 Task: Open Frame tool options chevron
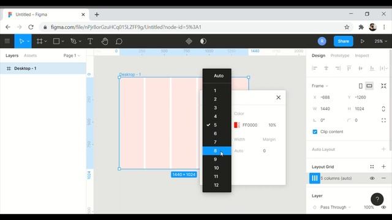(45, 42)
